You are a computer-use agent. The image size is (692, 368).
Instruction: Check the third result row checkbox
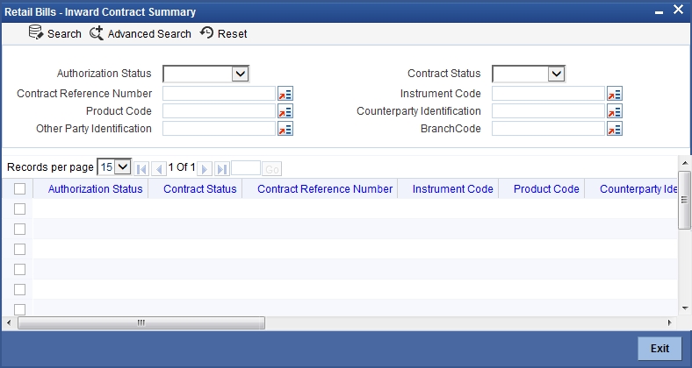tap(20, 249)
